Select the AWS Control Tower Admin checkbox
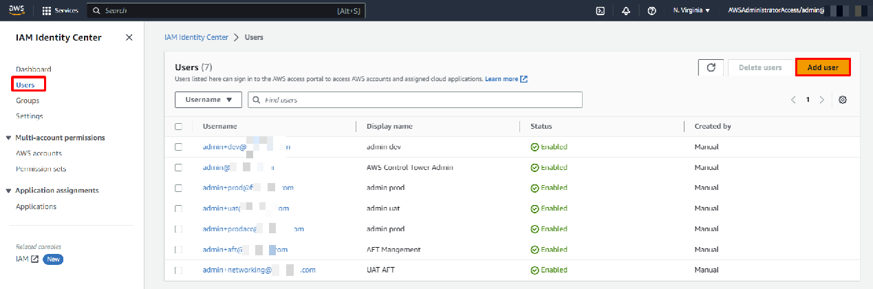The width and height of the screenshot is (873, 289). [x=179, y=167]
